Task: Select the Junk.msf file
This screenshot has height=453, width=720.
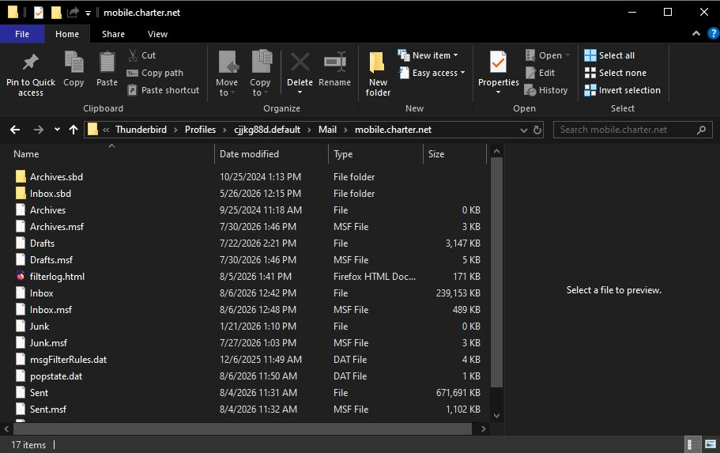Action: [48, 343]
